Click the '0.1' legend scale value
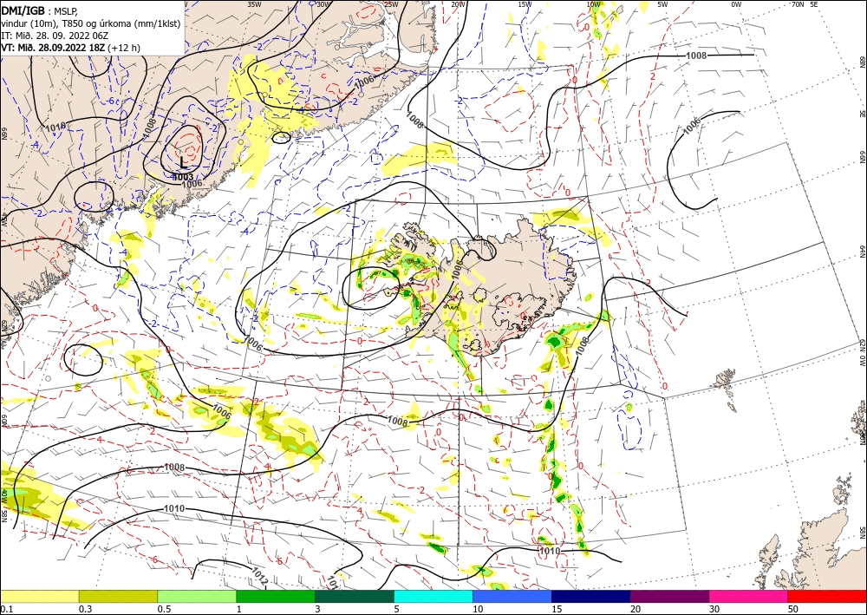 click(5, 609)
